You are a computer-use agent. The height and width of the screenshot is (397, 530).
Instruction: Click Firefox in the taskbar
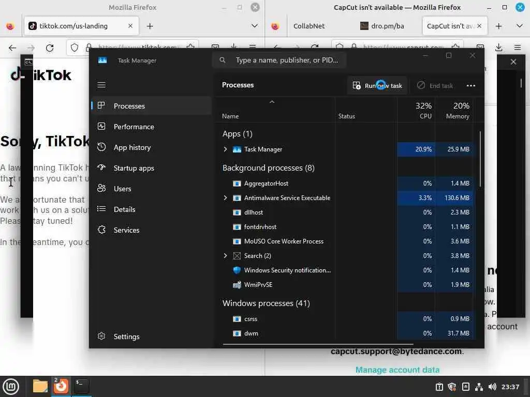pyautogui.click(x=61, y=386)
